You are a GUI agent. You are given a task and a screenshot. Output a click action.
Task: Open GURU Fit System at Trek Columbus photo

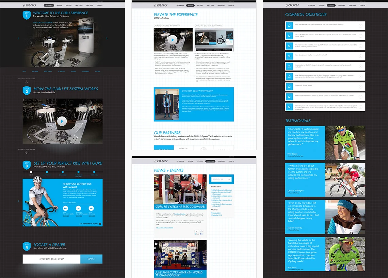[180, 189]
